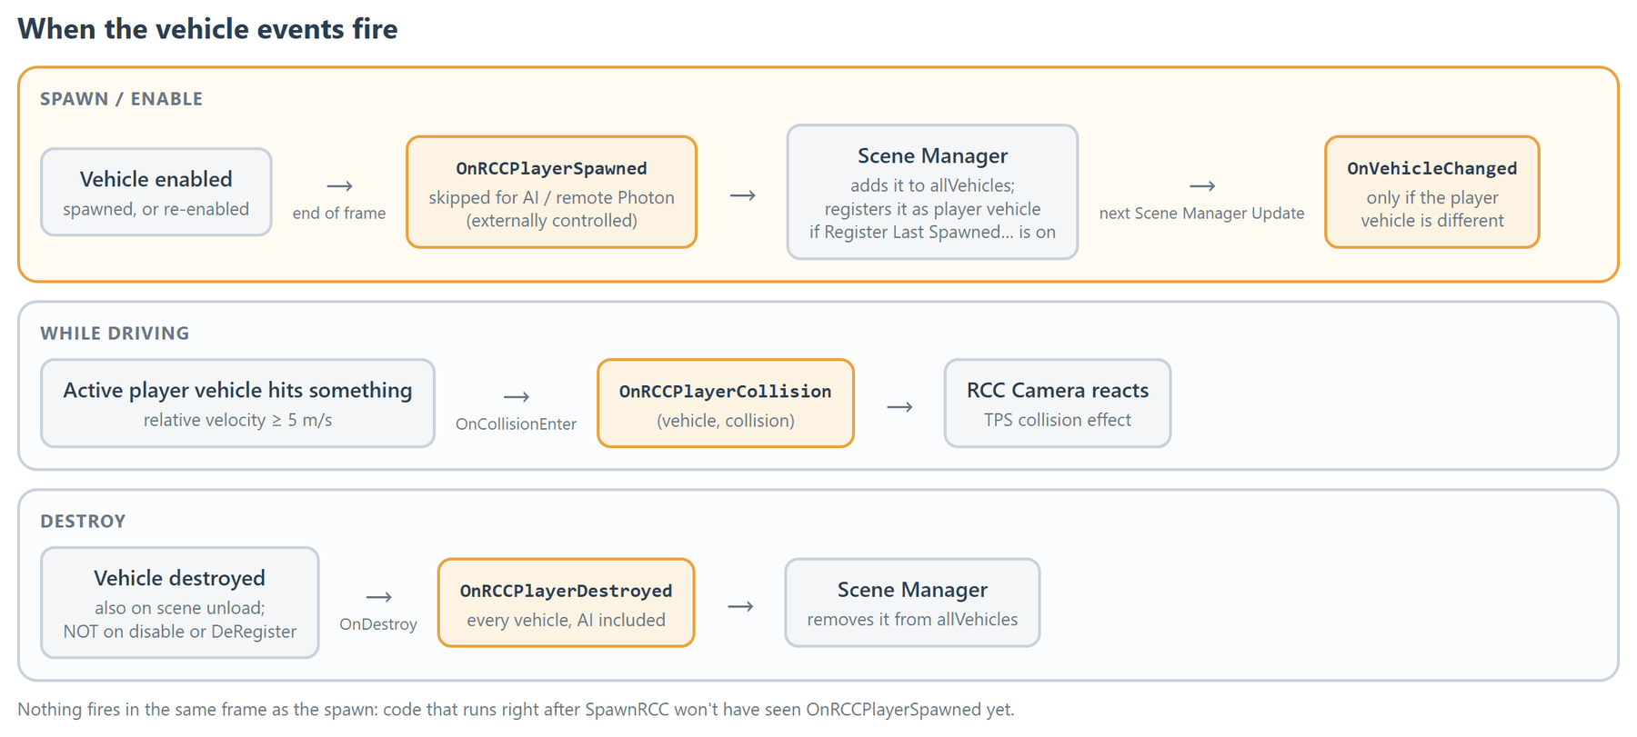Screen dimensions: 1637x737
Task: Click the Scene Manager box that adds to allVehicles
Action: click(x=932, y=192)
